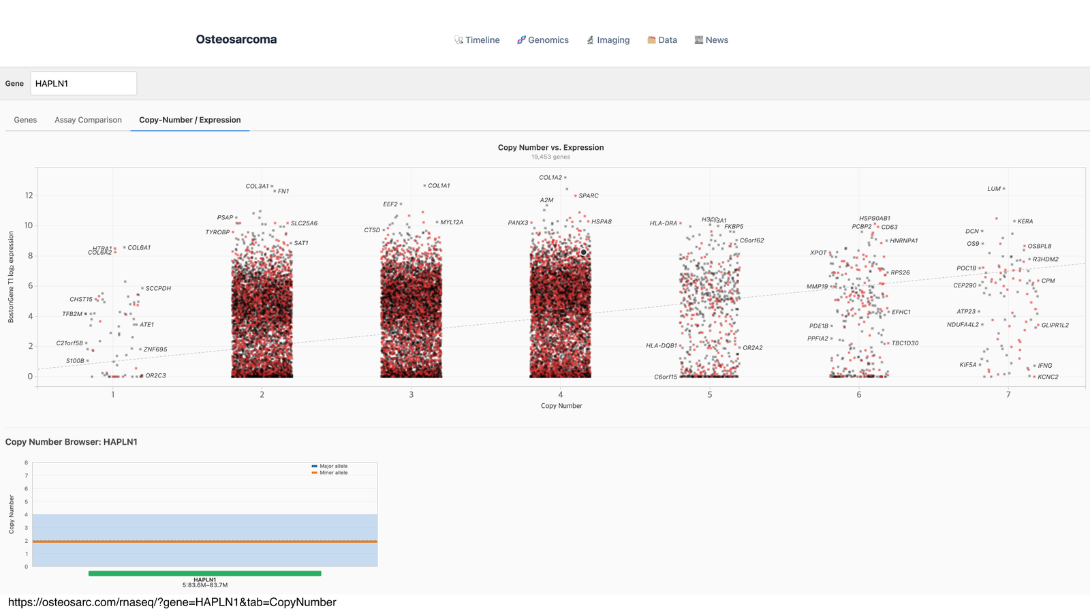Click the CTSD gene label

(372, 230)
